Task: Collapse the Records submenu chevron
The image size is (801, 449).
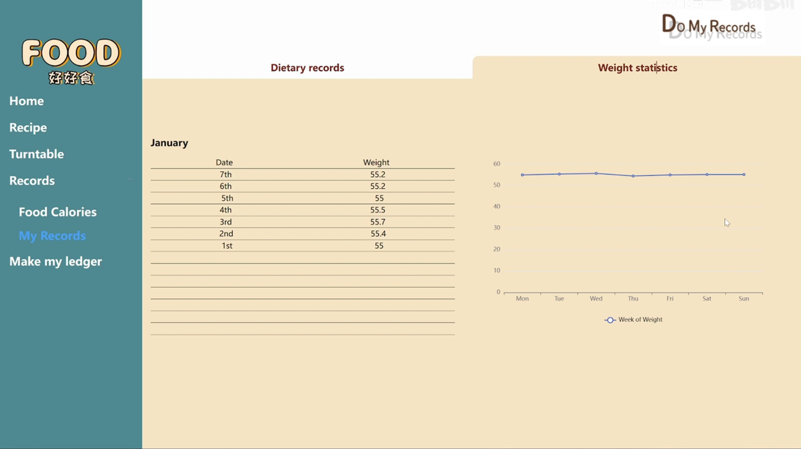Action: pos(130,179)
